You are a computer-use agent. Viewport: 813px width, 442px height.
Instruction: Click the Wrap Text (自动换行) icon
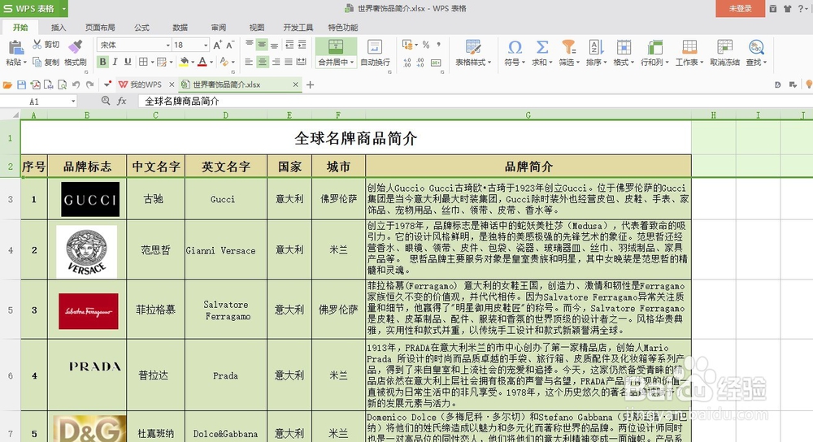tap(375, 46)
